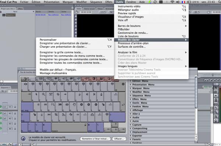This screenshot has width=221, height=146.
Task: Toggle green audible light of A1 track
Action: [x=1, y=113]
